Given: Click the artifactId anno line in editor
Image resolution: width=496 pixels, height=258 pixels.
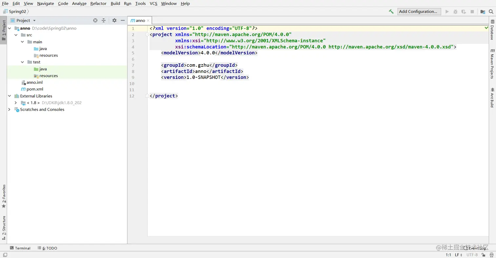Looking at the screenshot, I should point(202,71).
